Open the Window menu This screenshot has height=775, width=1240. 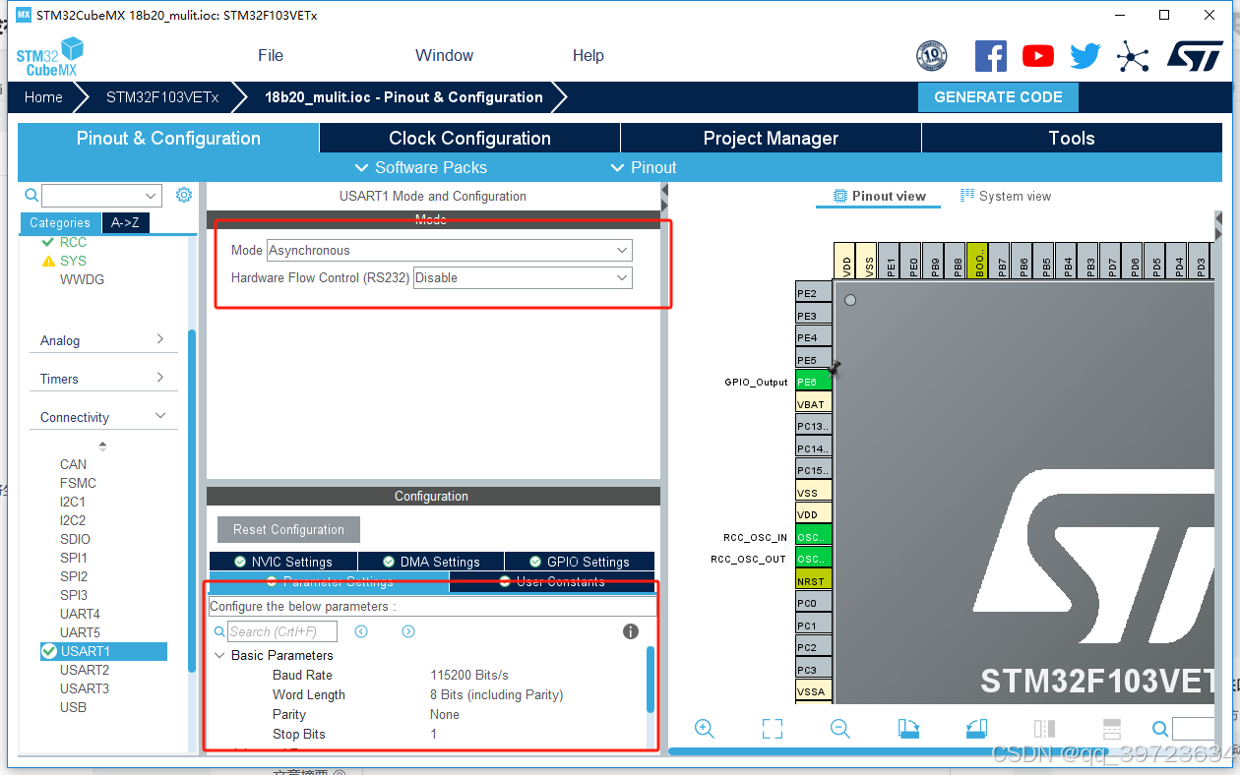click(444, 56)
